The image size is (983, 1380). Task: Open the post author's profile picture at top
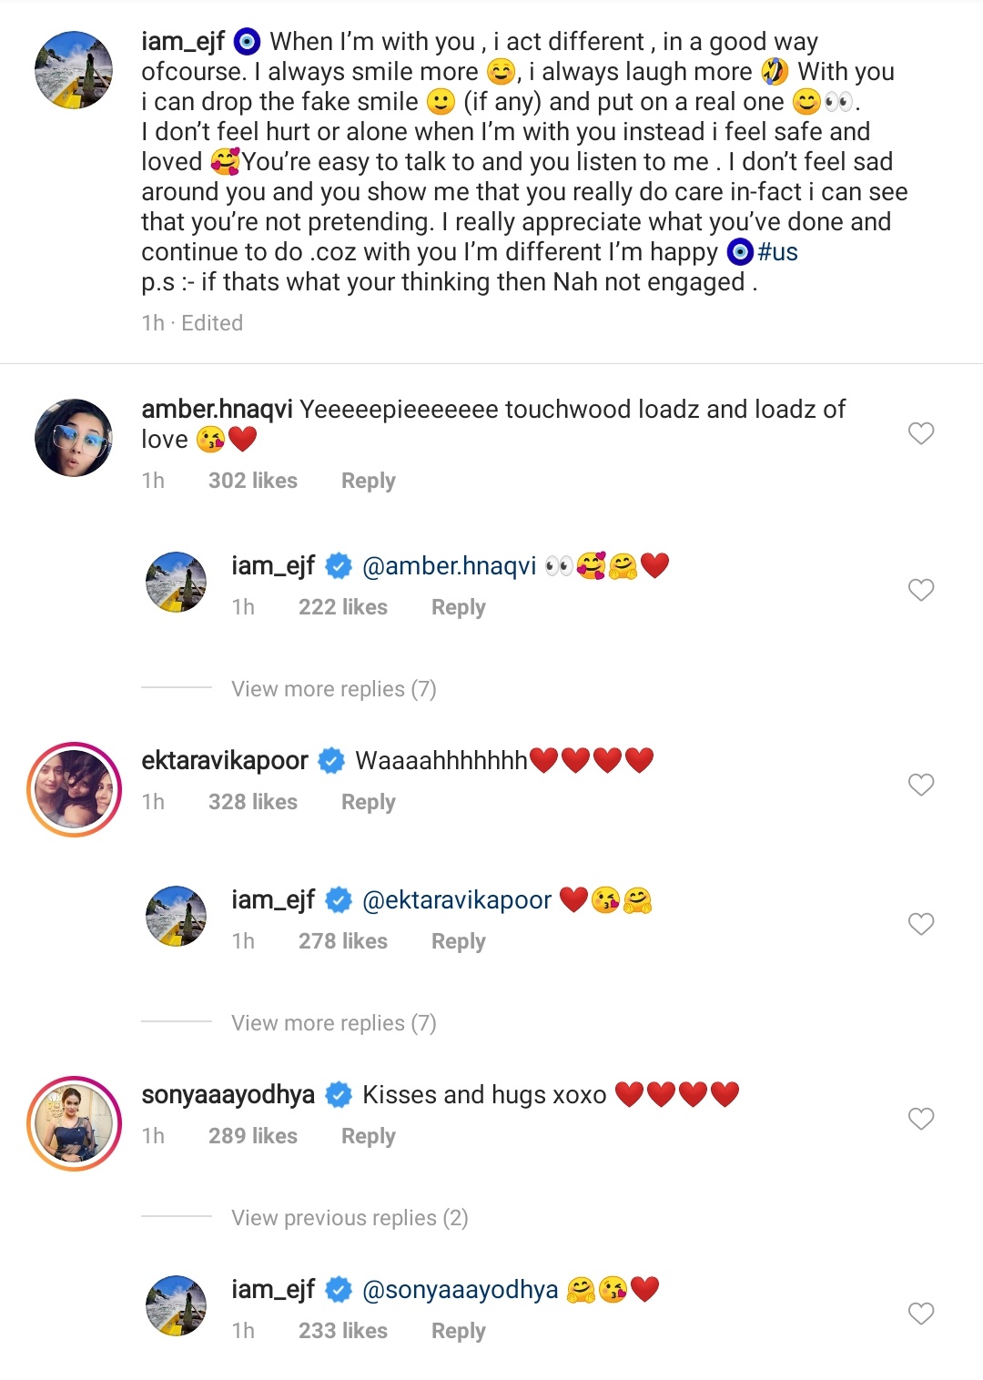74,70
